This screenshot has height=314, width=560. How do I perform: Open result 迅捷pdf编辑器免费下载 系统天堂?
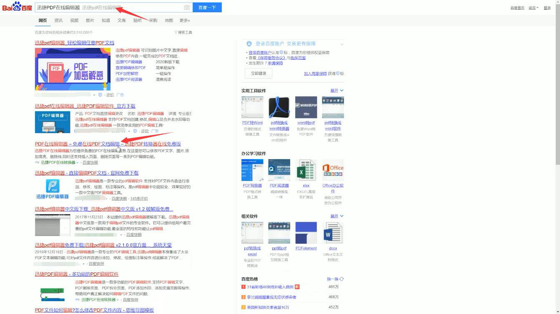point(103,245)
